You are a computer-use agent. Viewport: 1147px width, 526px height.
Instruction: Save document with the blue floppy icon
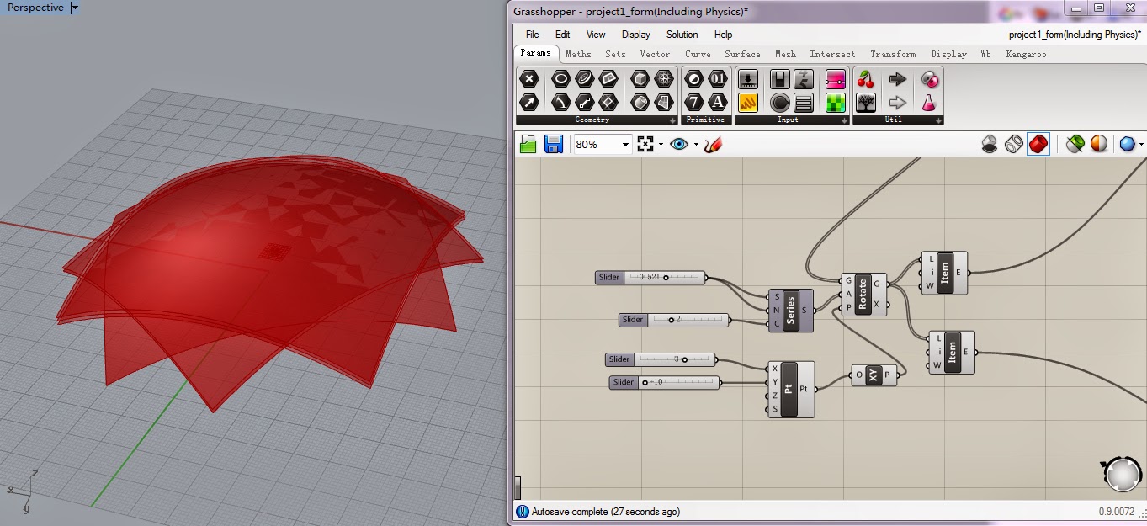[x=553, y=144]
